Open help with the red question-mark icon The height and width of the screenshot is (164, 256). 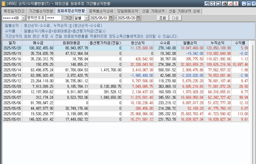click(x=236, y=3)
